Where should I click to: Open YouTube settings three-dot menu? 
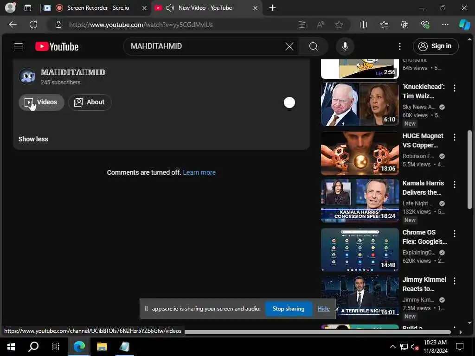coord(399,46)
